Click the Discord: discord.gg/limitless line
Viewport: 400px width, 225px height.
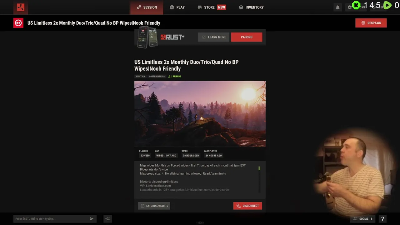(159, 182)
